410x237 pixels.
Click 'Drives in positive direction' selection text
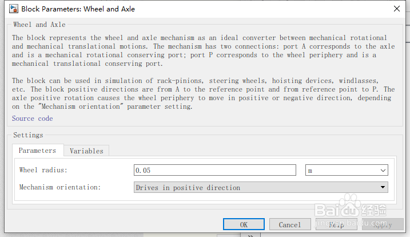pyautogui.click(x=189, y=187)
